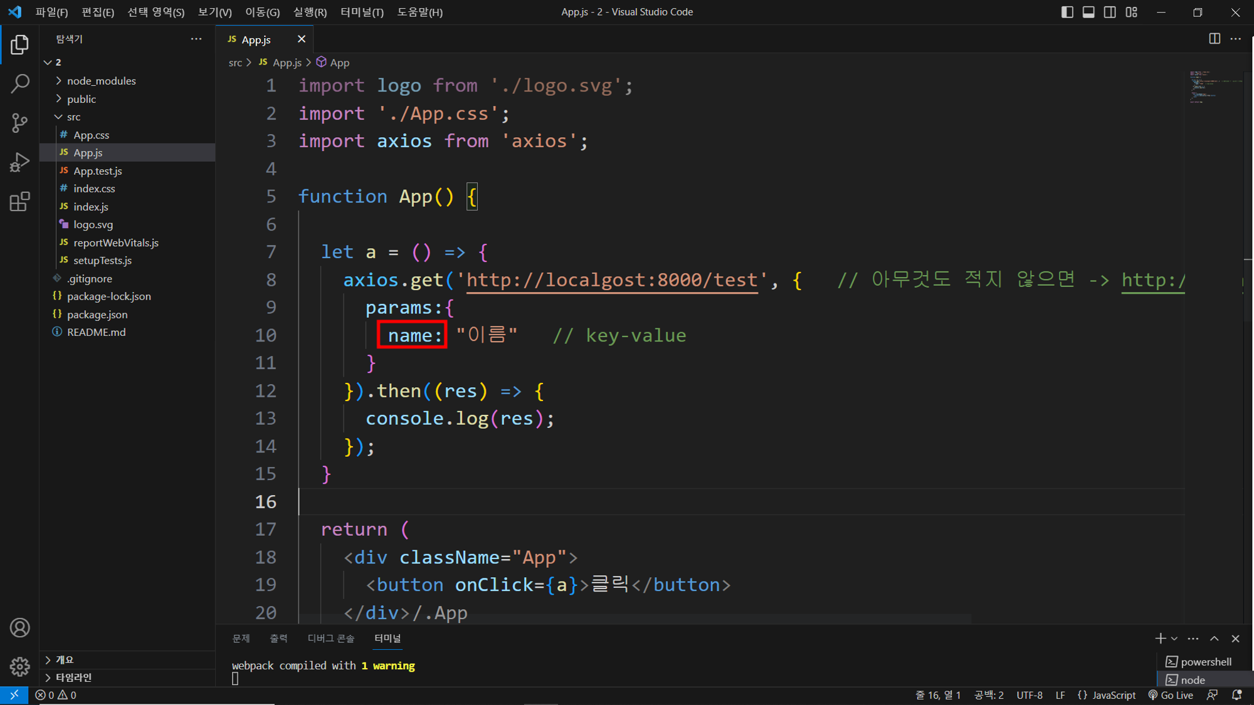Click Go Live in the status bar
The width and height of the screenshot is (1254, 705).
coord(1171,695)
